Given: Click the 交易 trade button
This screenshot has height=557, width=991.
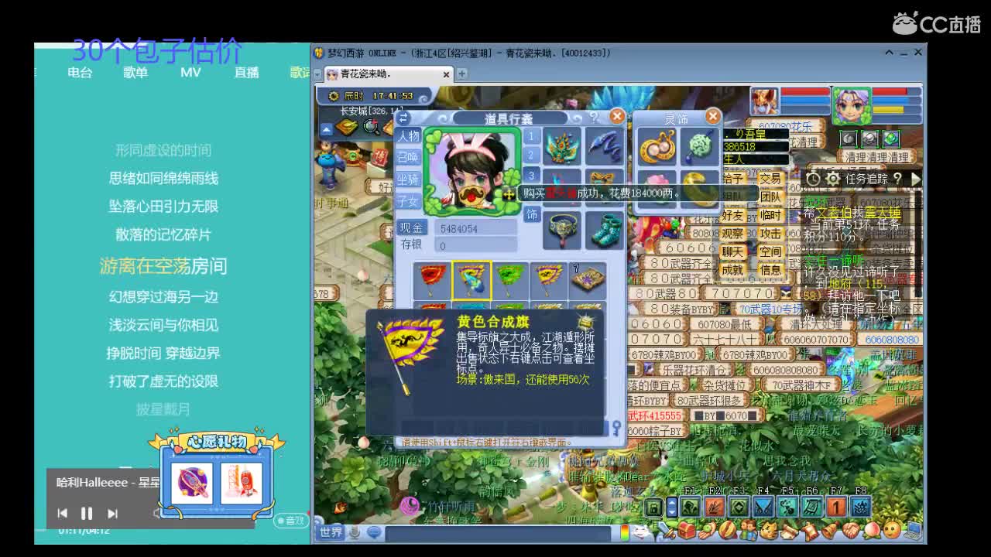Looking at the screenshot, I should click(x=770, y=178).
